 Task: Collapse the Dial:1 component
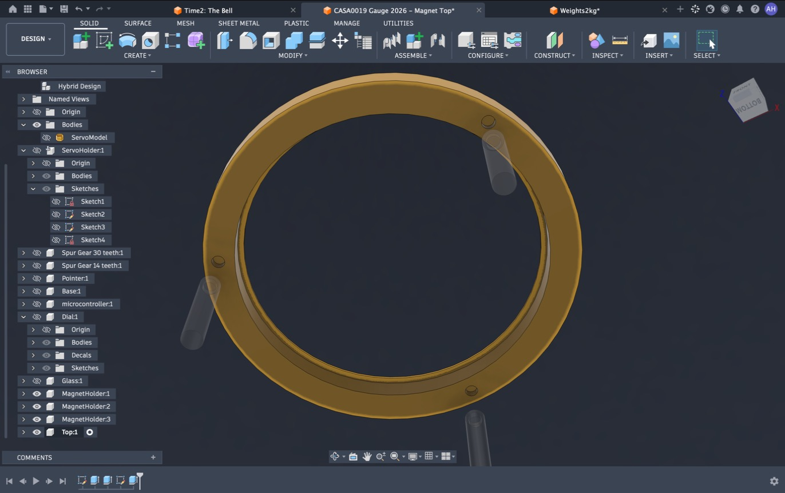pos(23,317)
